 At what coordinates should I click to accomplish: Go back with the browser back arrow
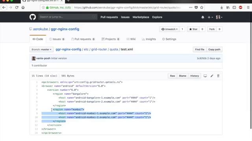[4, 7]
